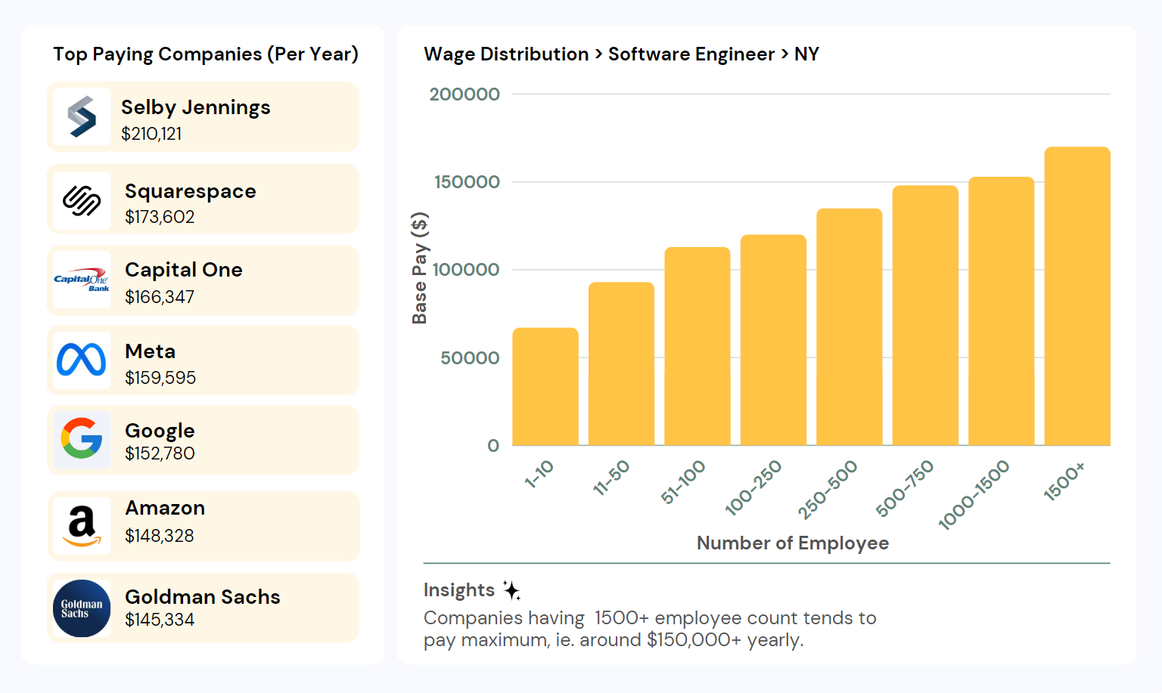This screenshot has width=1162, height=693.
Task: Click the 51-100 employee bar
Action: [697, 346]
